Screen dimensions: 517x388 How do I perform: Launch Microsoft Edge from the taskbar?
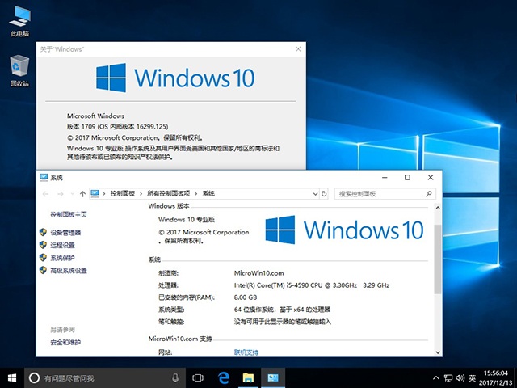pos(224,378)
